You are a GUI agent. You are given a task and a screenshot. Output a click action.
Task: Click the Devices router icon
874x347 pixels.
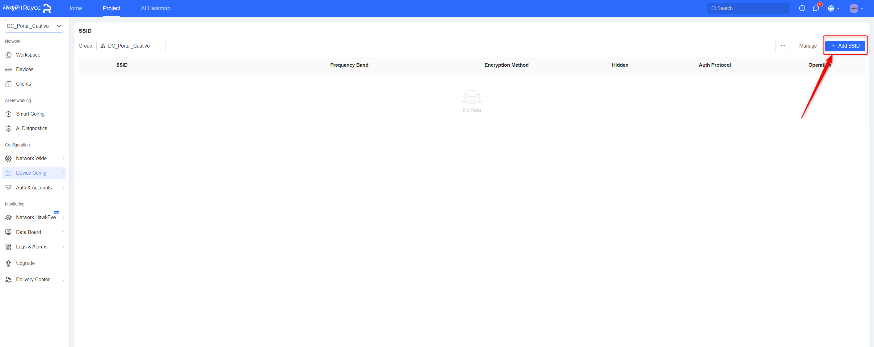tap(8, 70)
